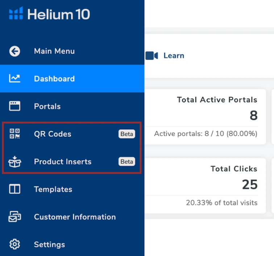Click the '20.33% of total visits' text
The width and height of the screenshot is (274, 256).
click(x=222, y=203)
